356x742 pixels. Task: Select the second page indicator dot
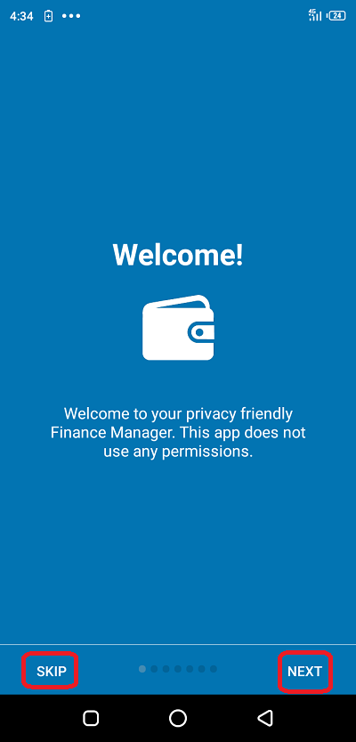point(154,669)
